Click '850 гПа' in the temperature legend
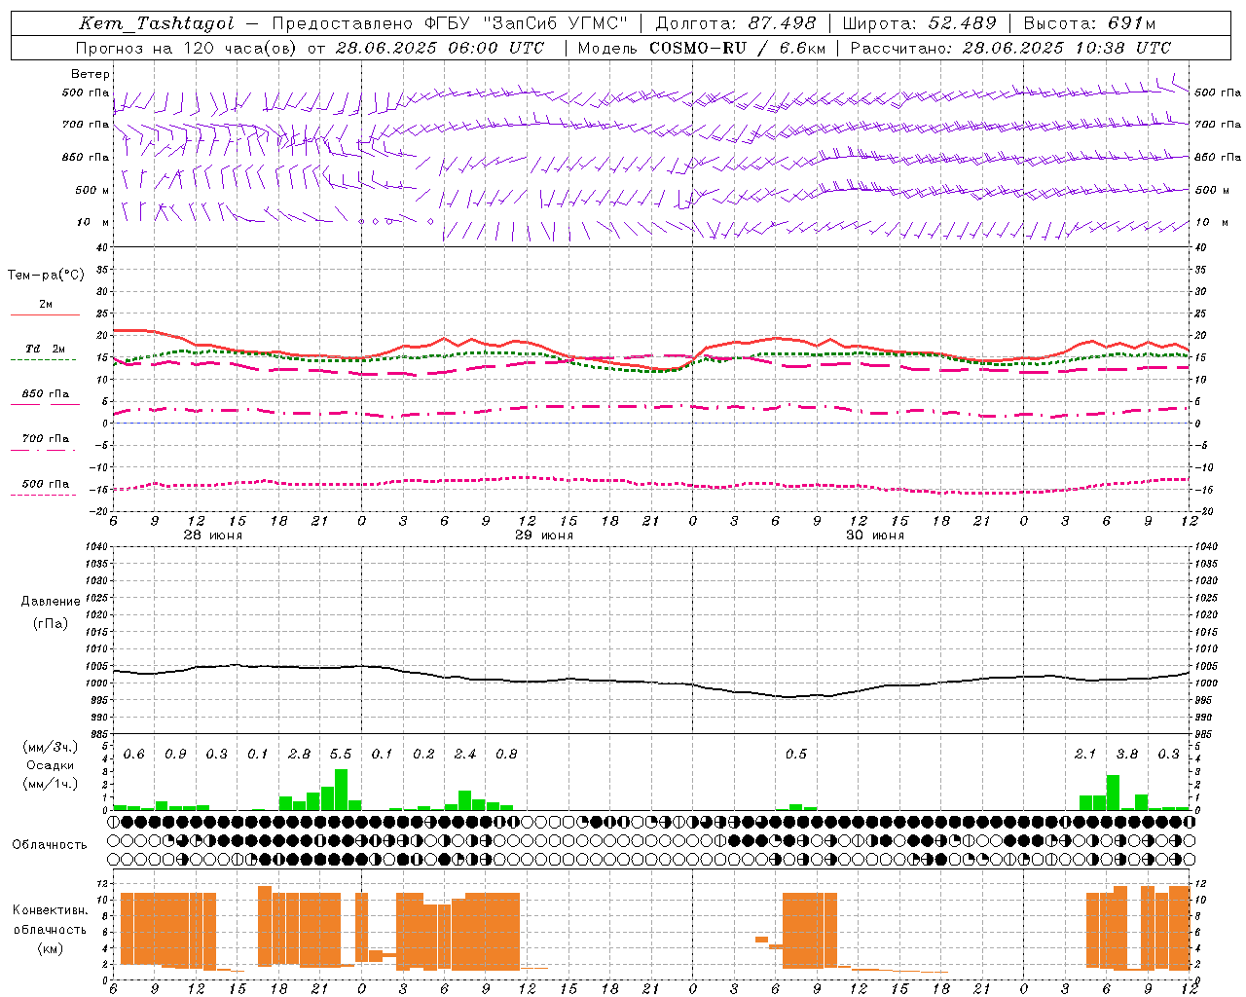This screenshot has height=997, width=1246. 46,394
